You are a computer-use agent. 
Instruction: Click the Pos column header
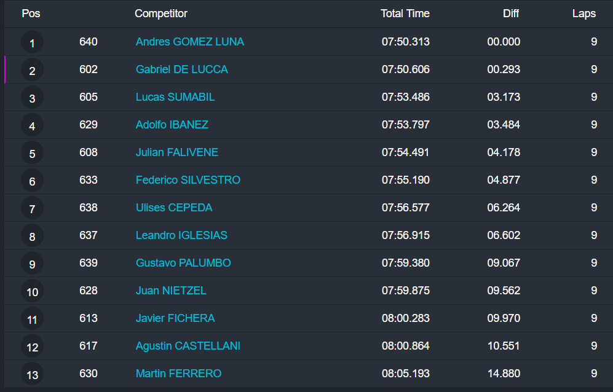31,14
